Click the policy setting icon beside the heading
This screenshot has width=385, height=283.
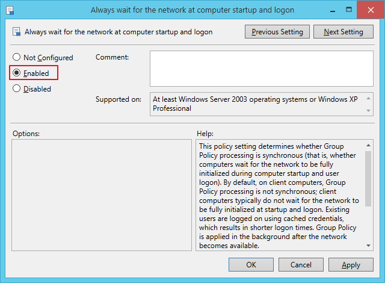pos(16,32)
